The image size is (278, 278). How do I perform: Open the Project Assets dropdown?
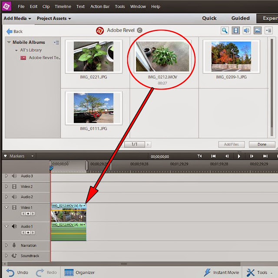pyautogui.click(x=54, y=18)
